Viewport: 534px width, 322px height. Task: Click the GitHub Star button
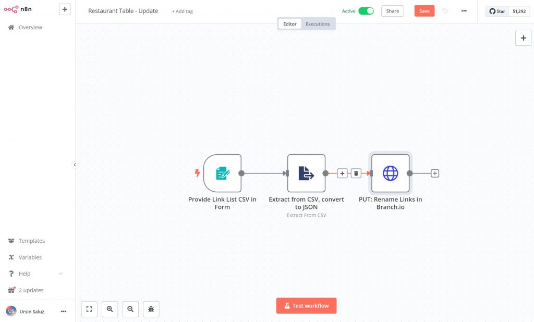pos(497,11)
